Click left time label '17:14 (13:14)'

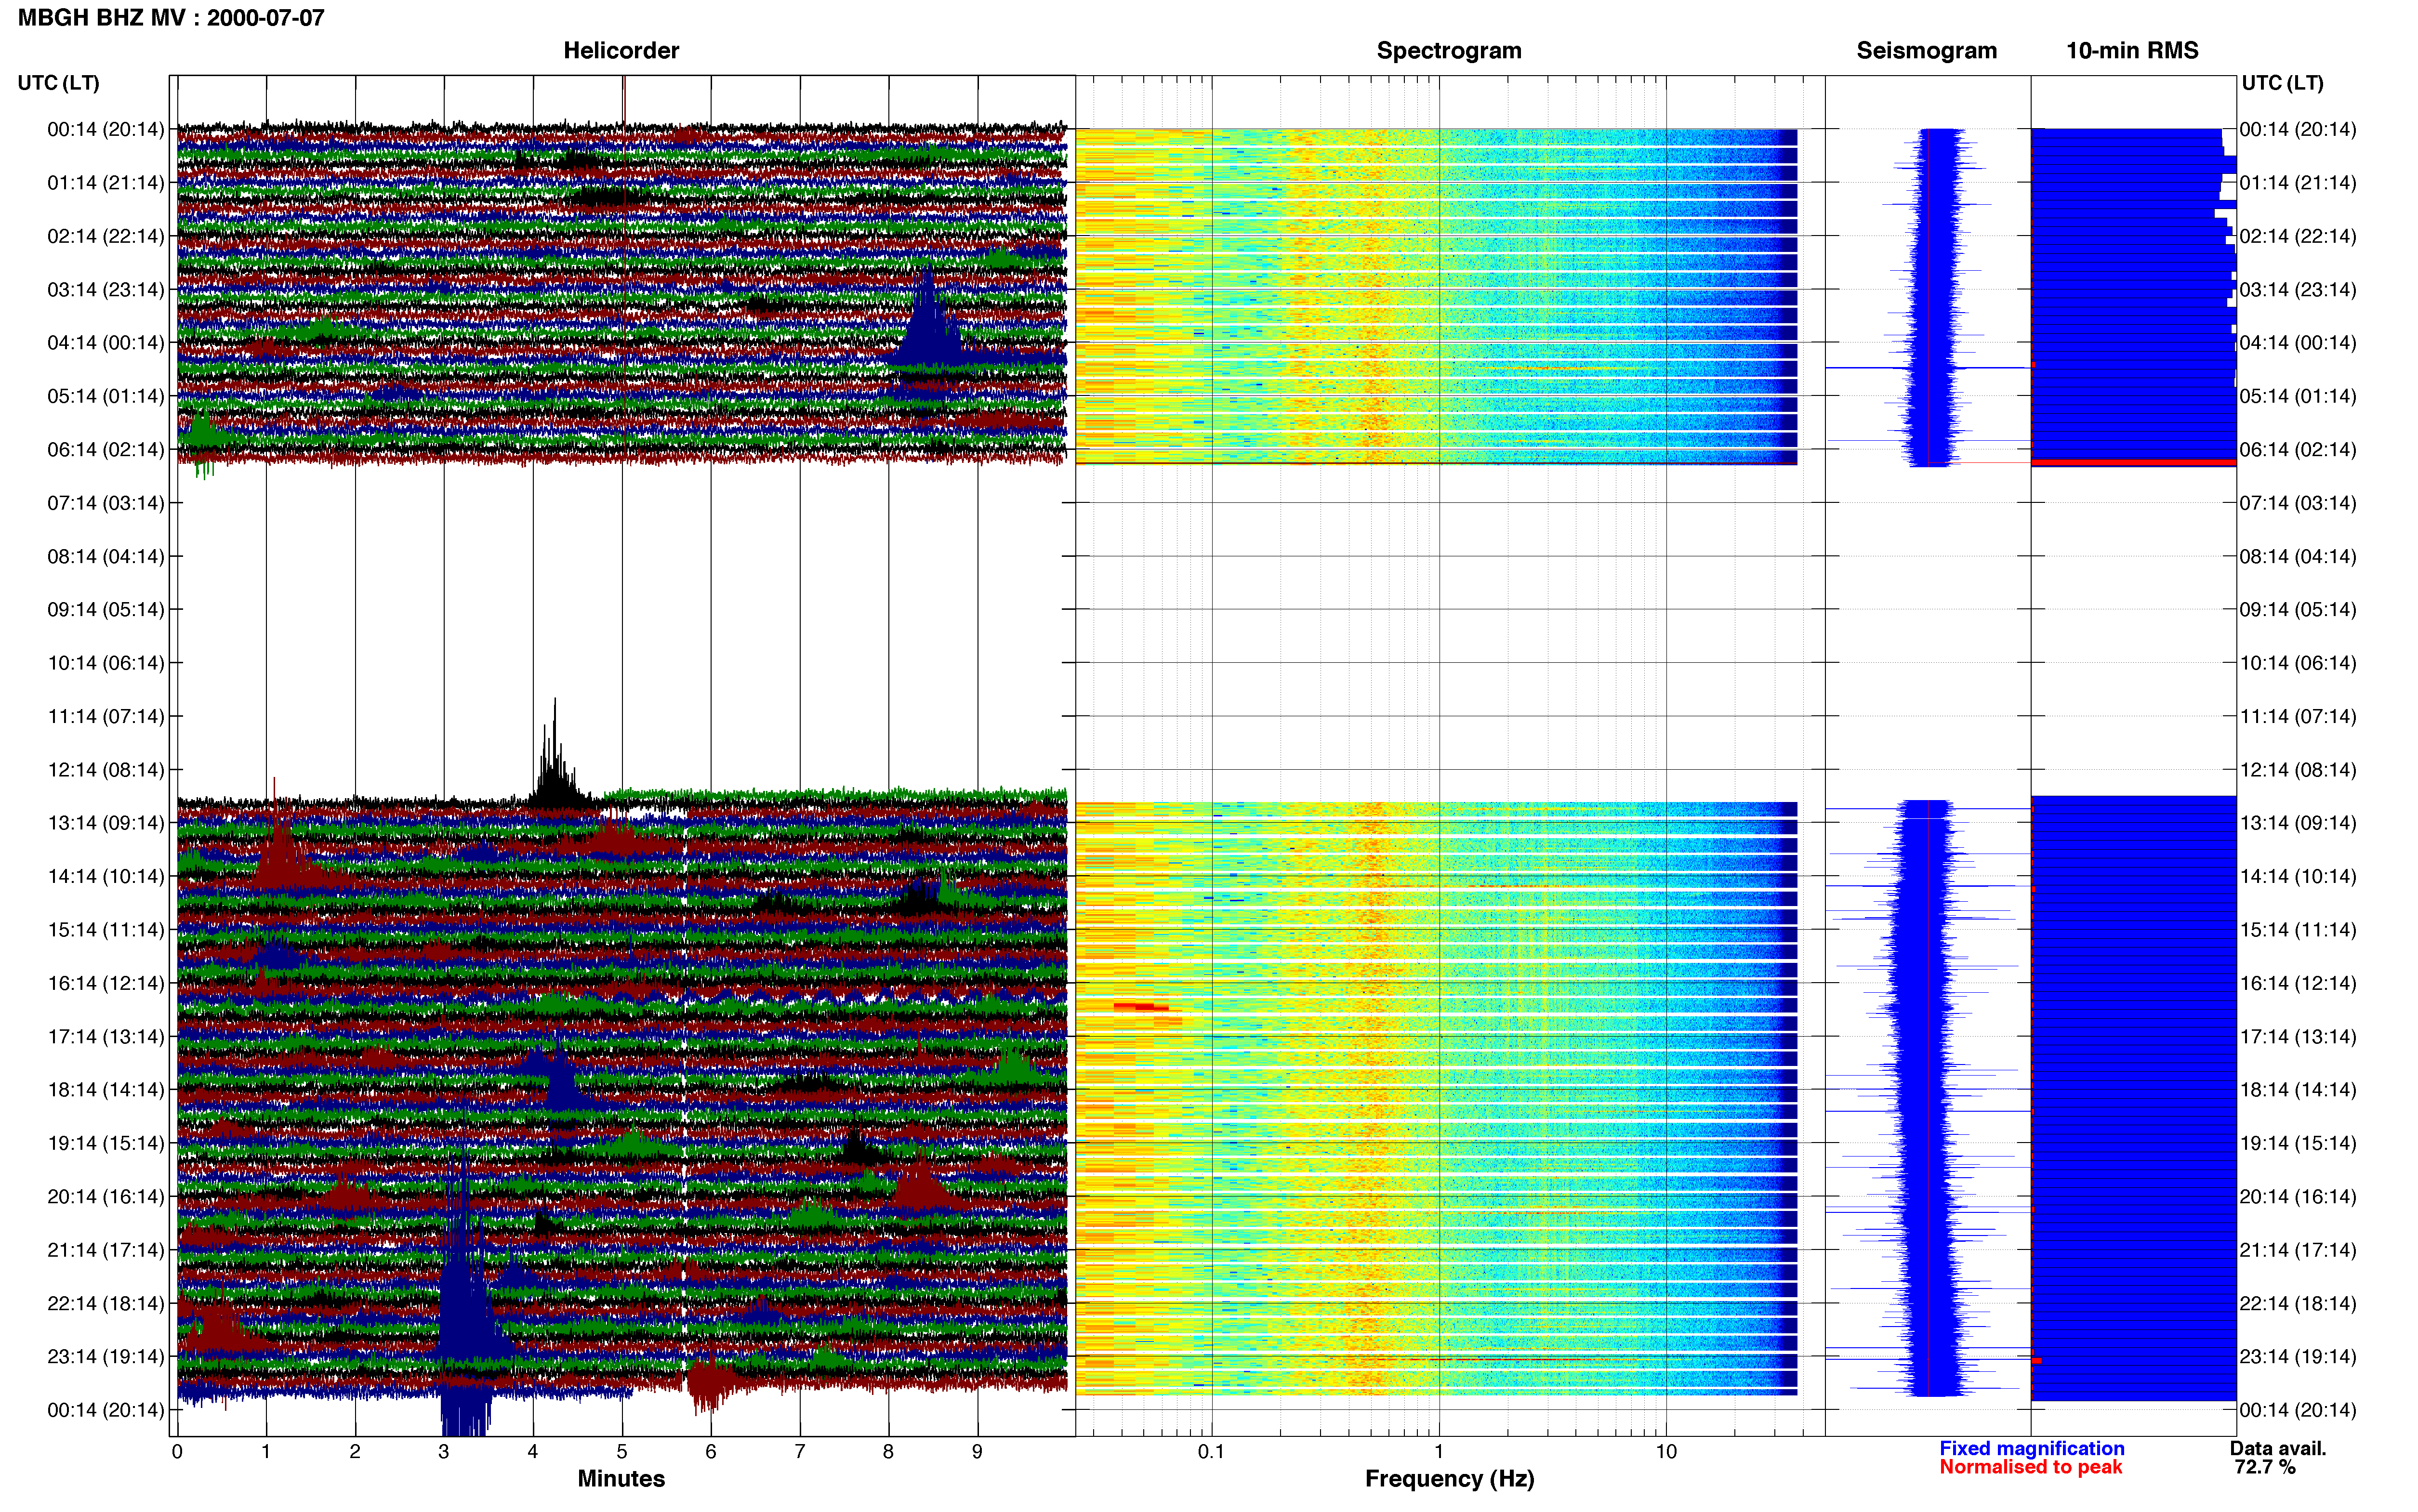[106, 1037]
